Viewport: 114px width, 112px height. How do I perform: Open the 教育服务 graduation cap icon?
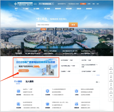click(48, 104)
